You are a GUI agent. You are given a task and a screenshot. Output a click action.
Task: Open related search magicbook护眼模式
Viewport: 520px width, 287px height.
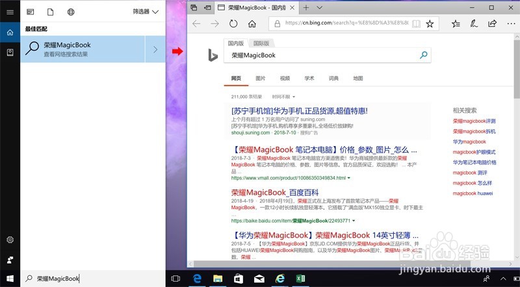(474, 152)
